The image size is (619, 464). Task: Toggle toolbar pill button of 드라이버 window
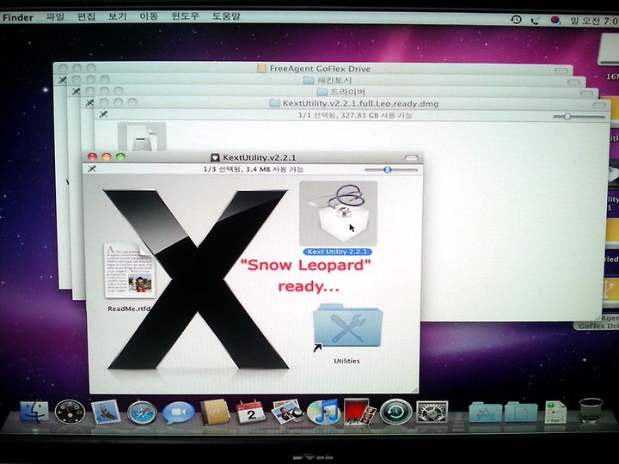pos(586,94)
